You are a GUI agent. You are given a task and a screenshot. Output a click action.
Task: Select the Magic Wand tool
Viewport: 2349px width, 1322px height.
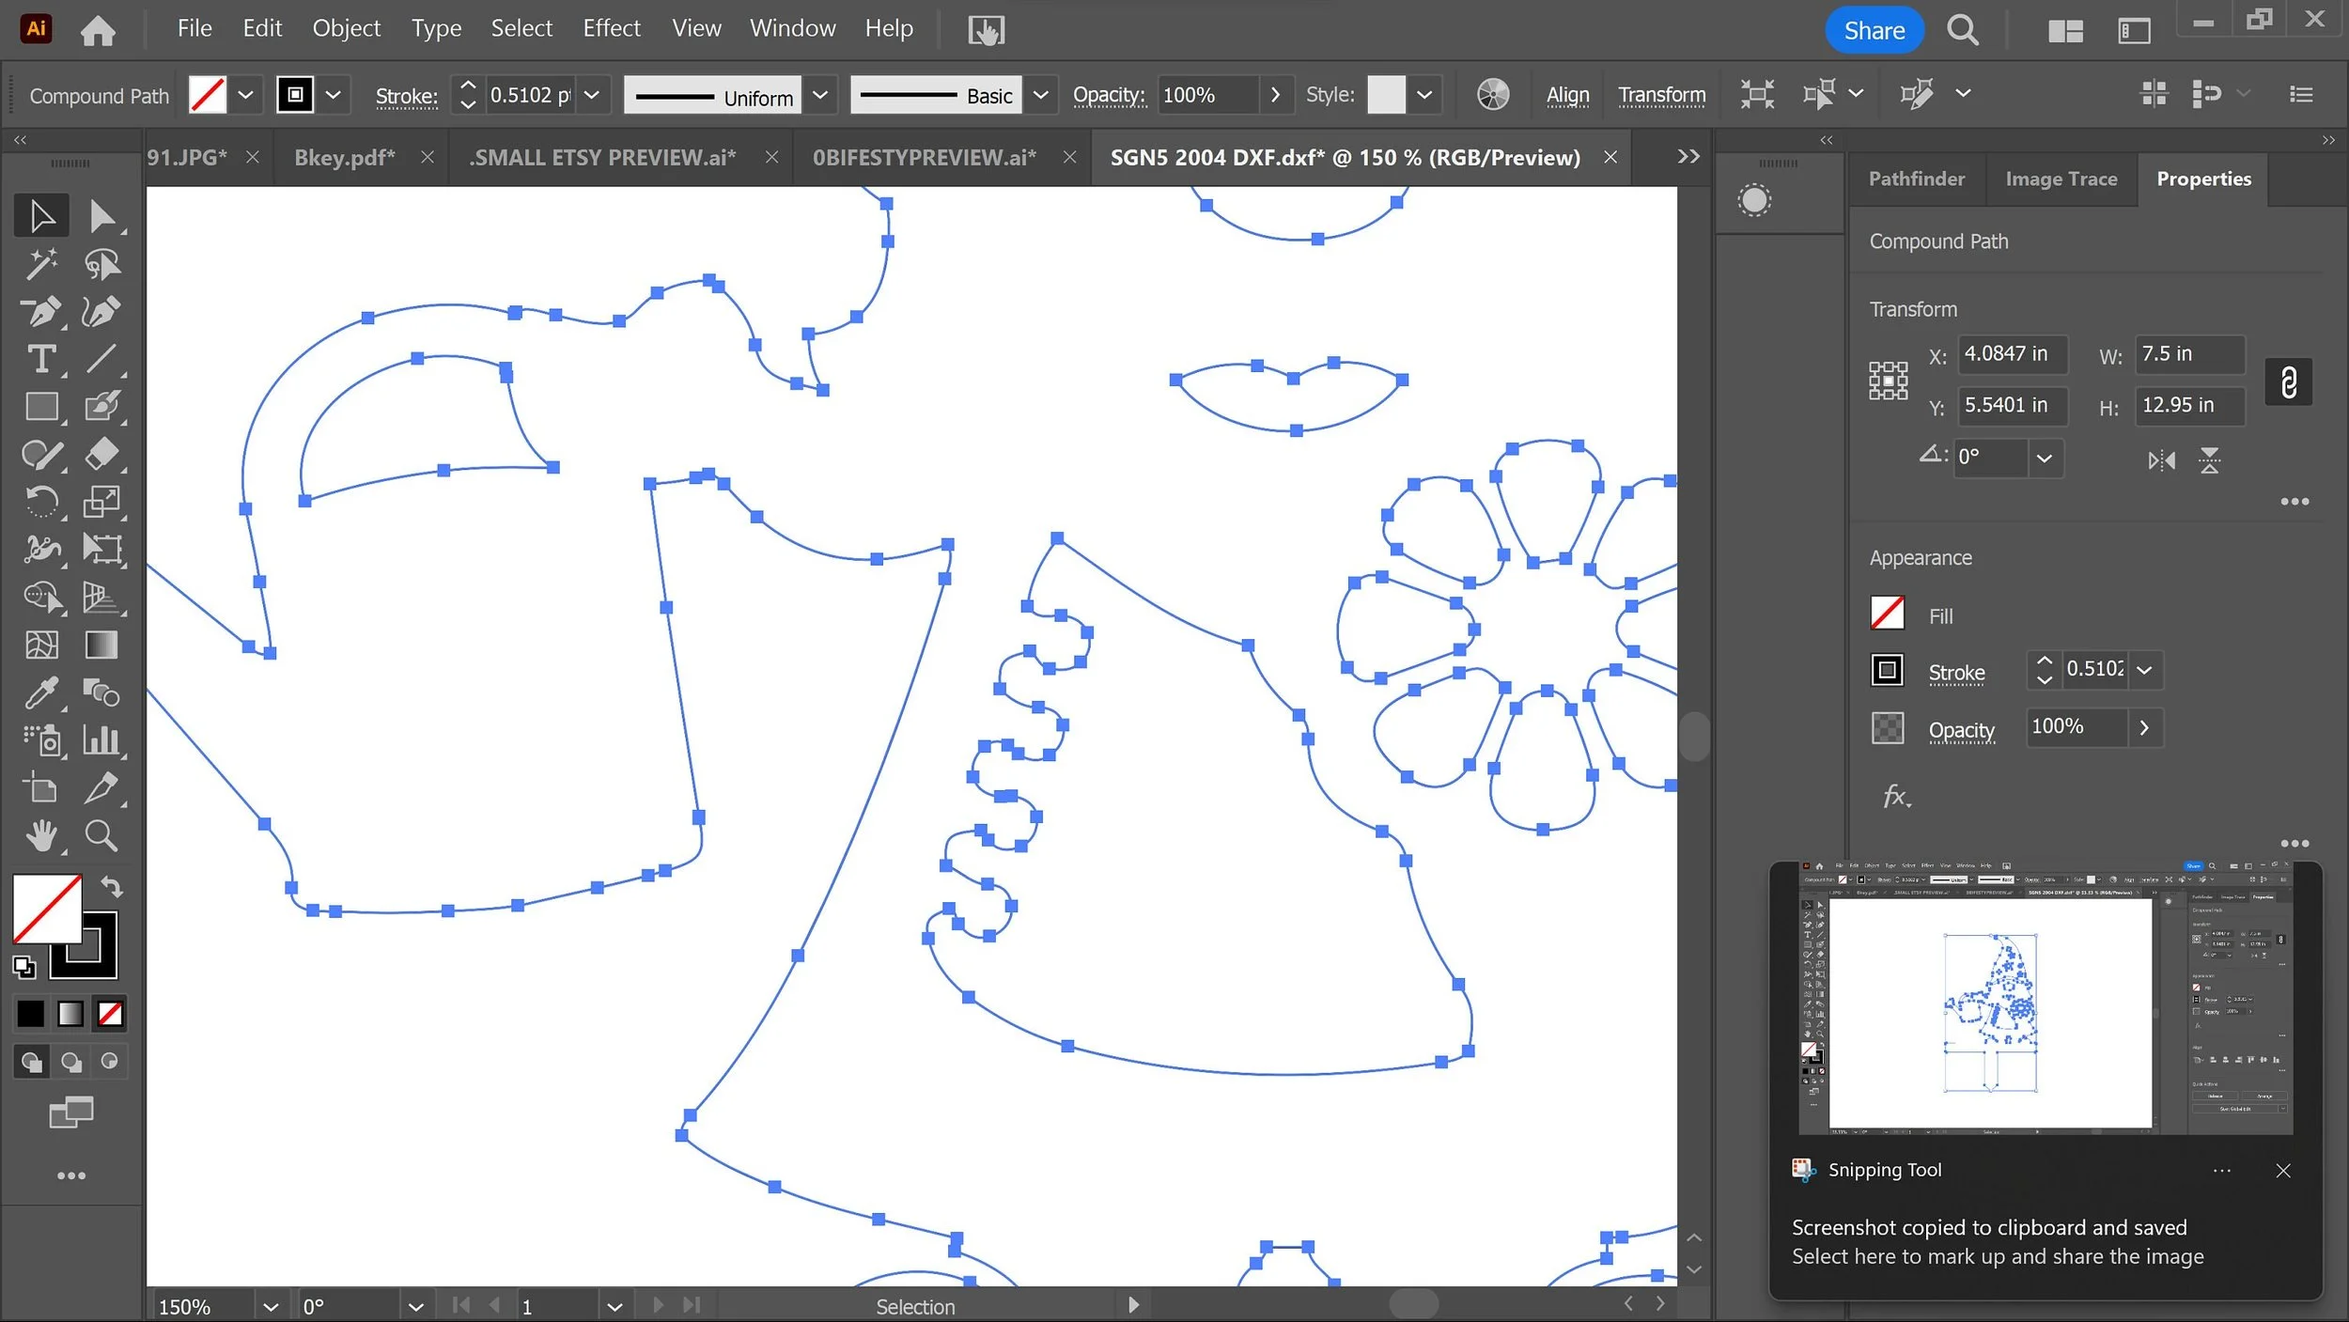pyautogui.click(x=41, y=264)
